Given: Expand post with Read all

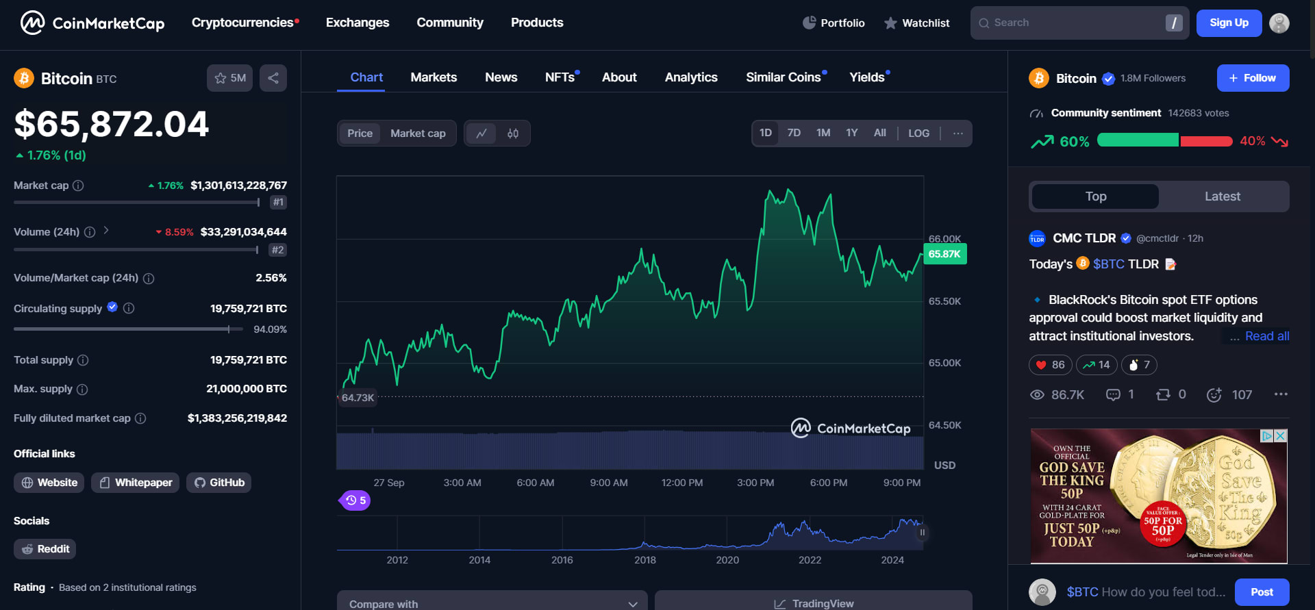Looking at the screenshot, I should (x=1267, y=336).
